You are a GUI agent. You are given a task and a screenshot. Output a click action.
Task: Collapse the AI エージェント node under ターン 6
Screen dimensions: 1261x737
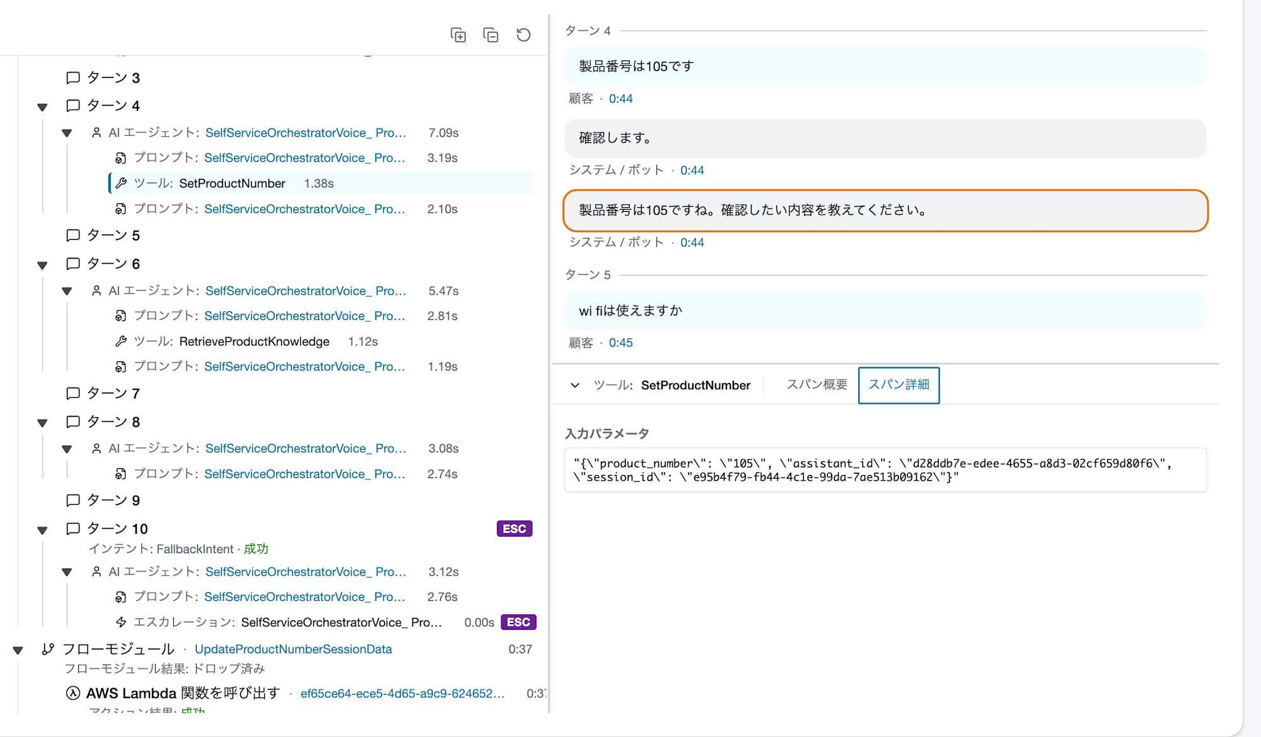(67, 291)
